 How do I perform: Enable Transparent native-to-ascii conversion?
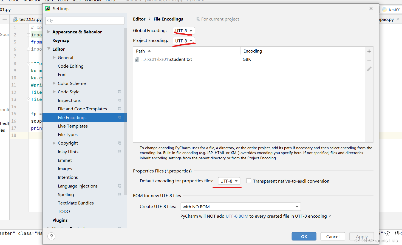click(248, 181)
